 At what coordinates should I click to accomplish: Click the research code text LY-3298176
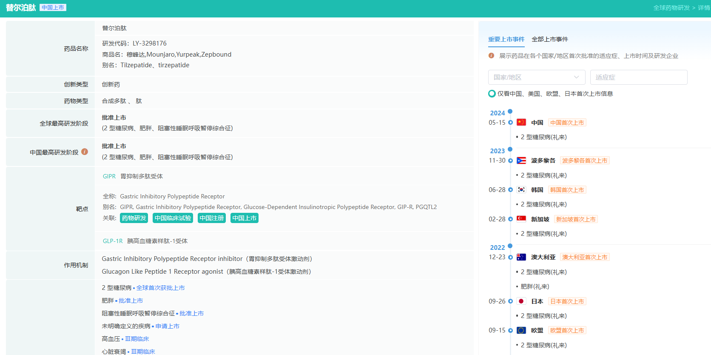coord(150,43)
